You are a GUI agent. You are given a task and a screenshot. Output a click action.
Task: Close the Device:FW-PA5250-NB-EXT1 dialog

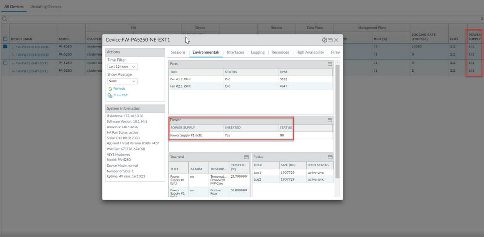point(336,40)
